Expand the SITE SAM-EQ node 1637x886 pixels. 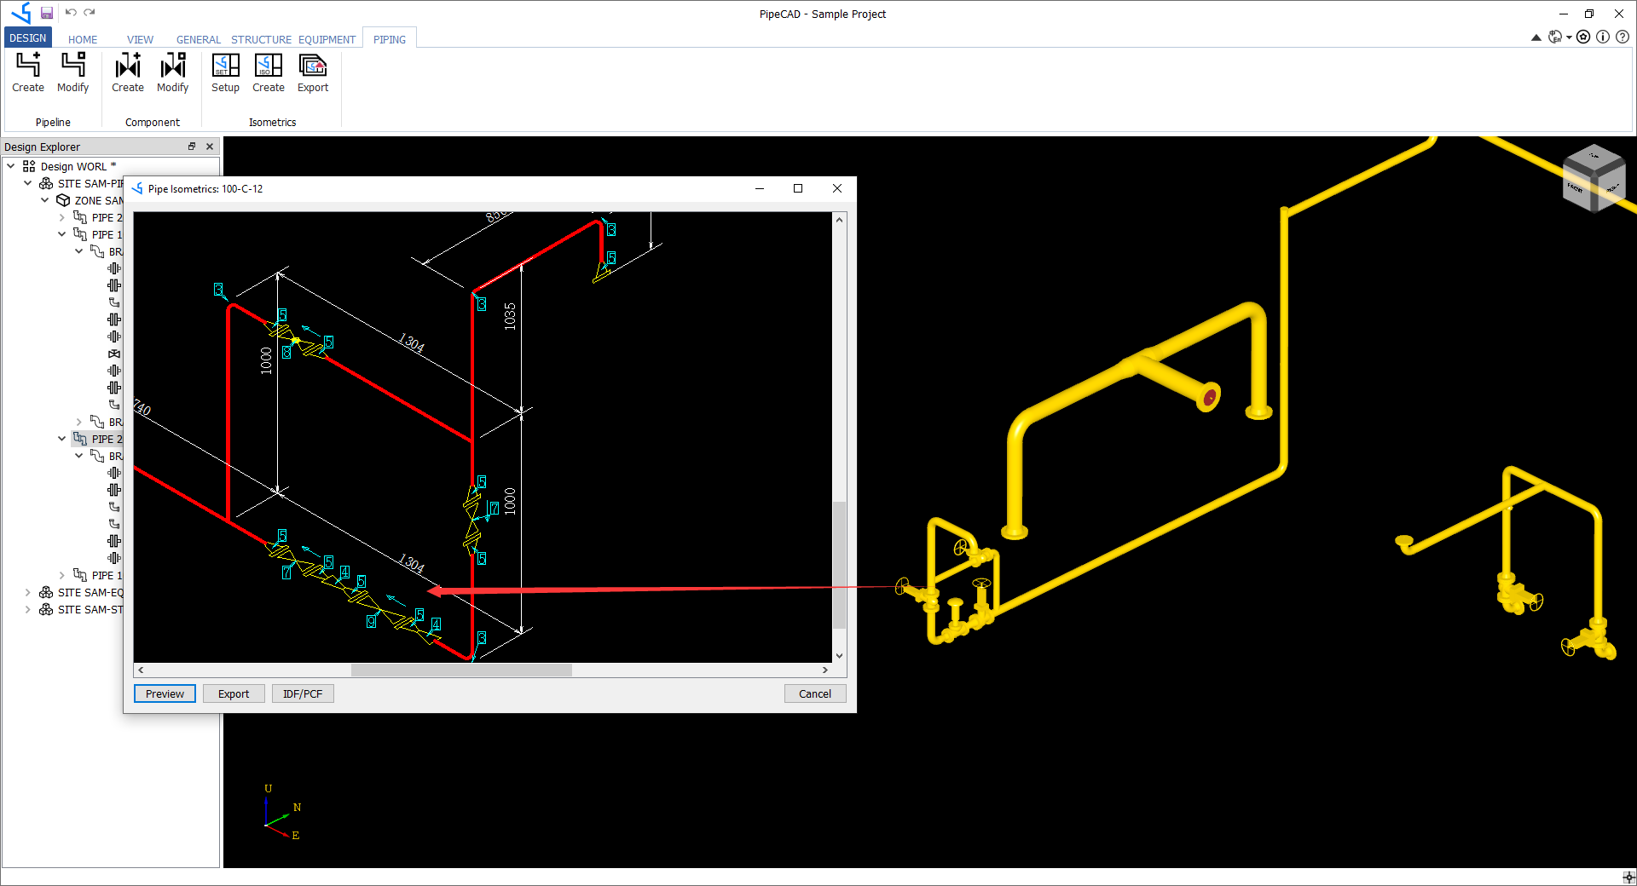[x=27, y=591]
